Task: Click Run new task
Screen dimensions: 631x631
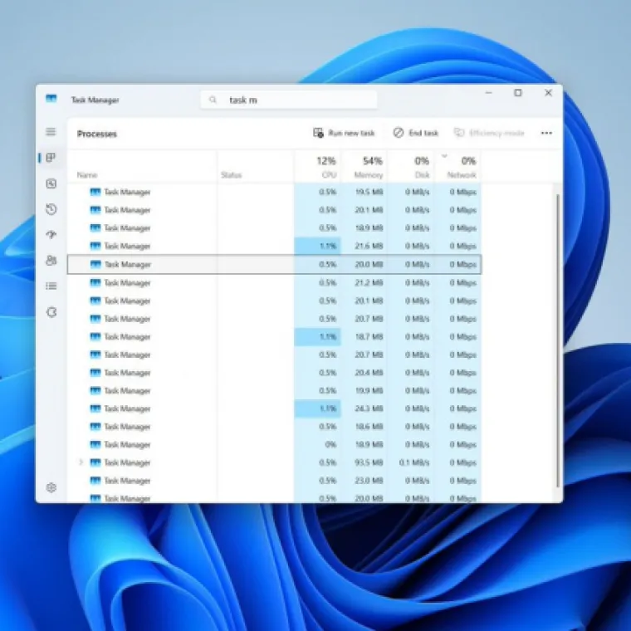Action: [x=344, y=133]
